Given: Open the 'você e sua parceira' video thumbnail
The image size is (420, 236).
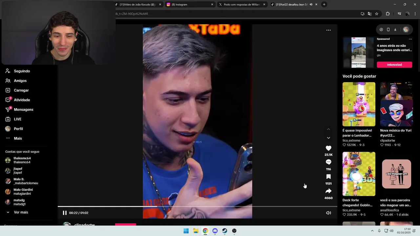Looking at the screenshot, I should [x=396, y=174].
